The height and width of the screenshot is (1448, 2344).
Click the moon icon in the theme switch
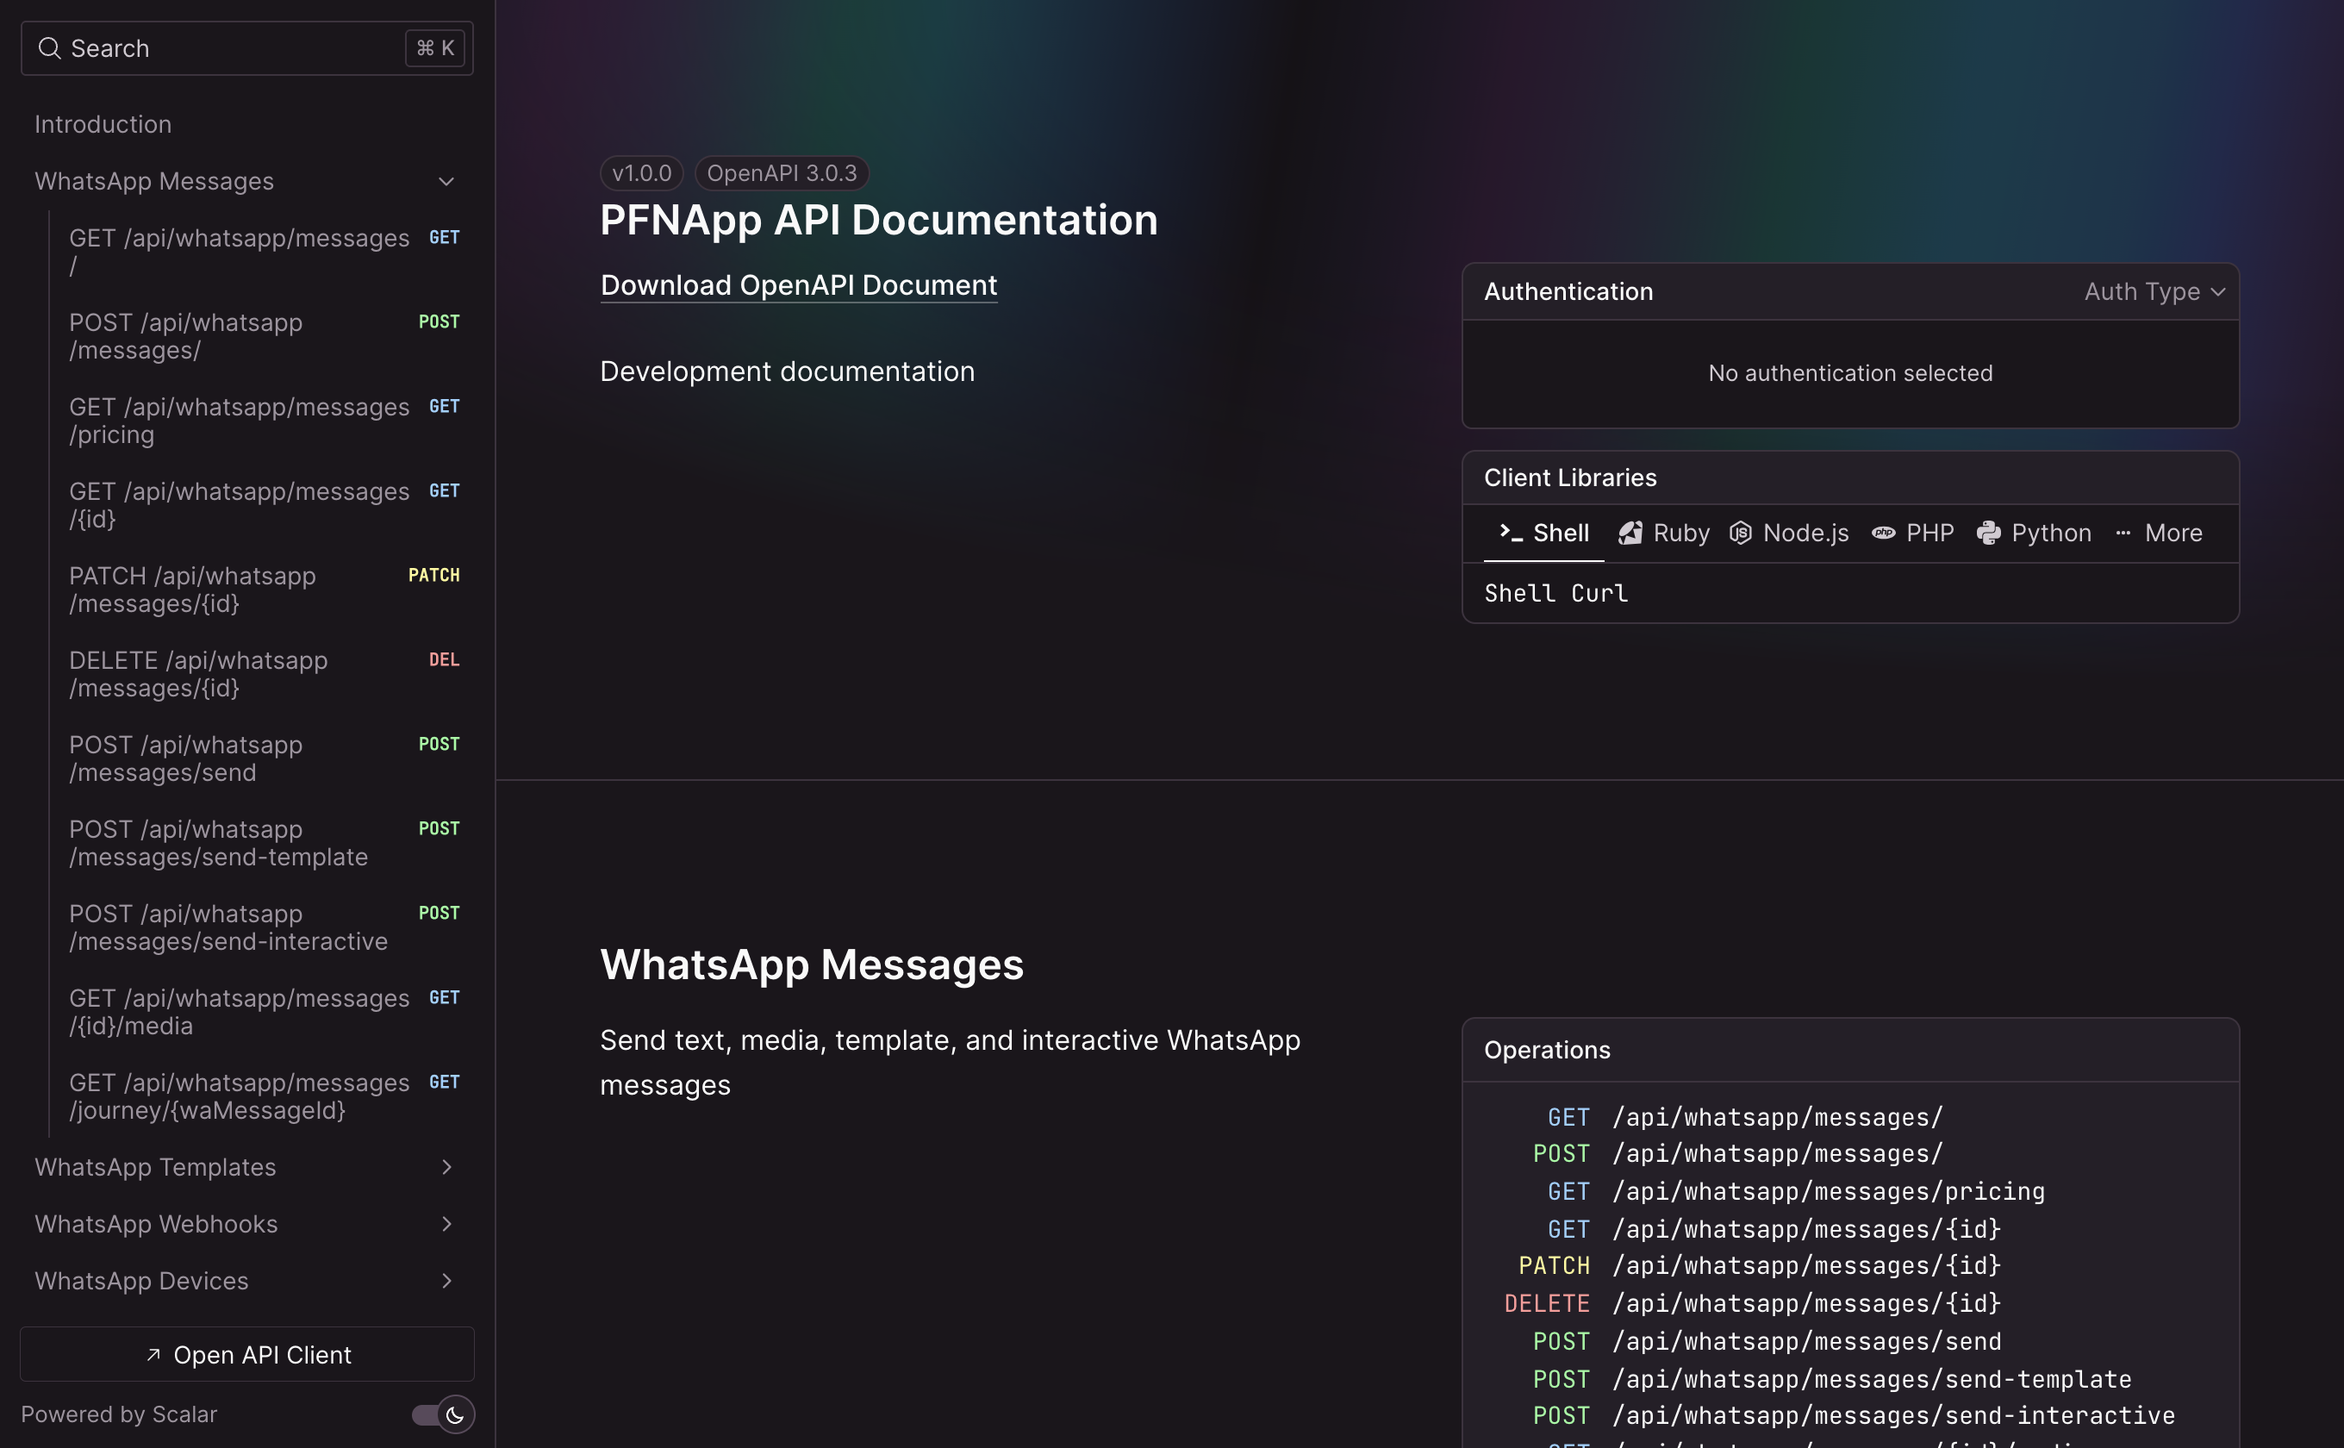455,1414
